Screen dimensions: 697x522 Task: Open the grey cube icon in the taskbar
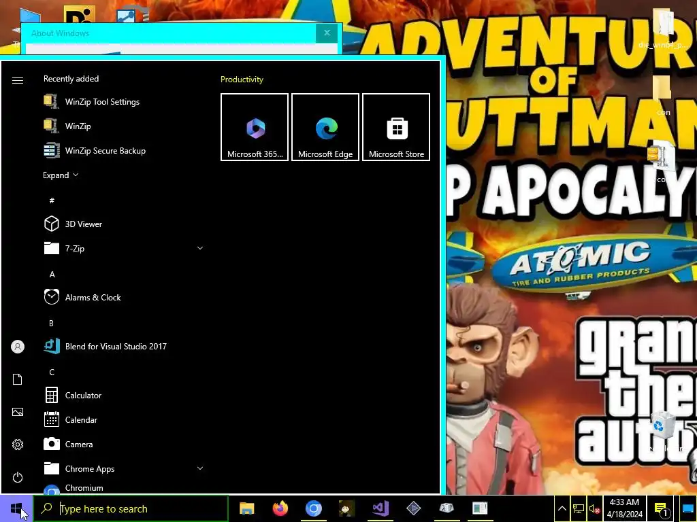coord(447,508)
